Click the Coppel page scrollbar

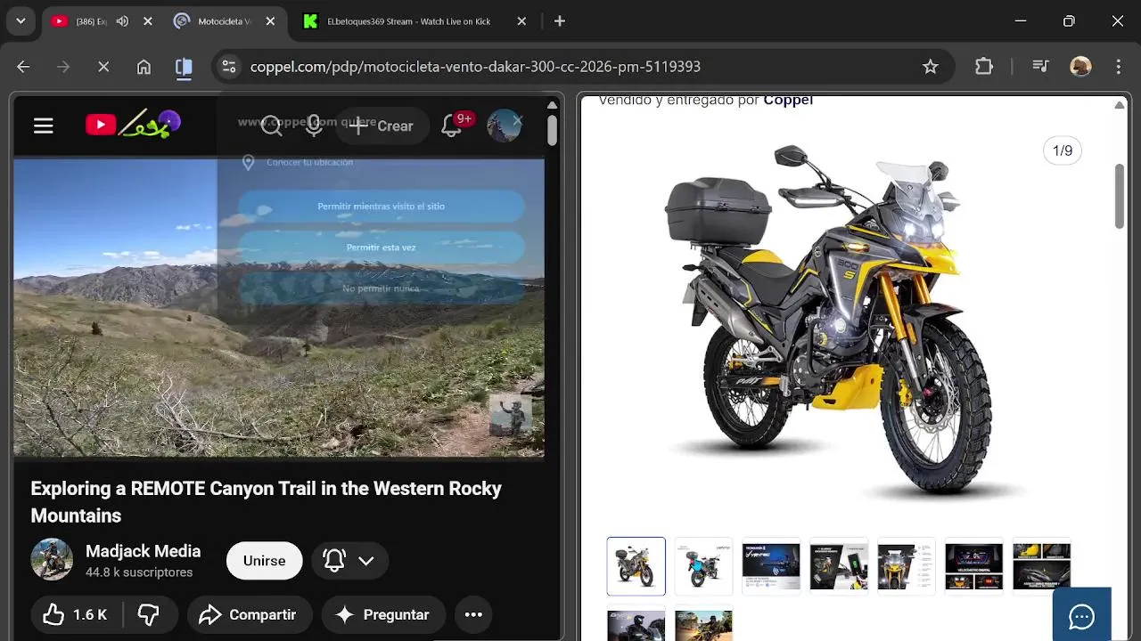pyautogui.click(x=1120, y=196)
